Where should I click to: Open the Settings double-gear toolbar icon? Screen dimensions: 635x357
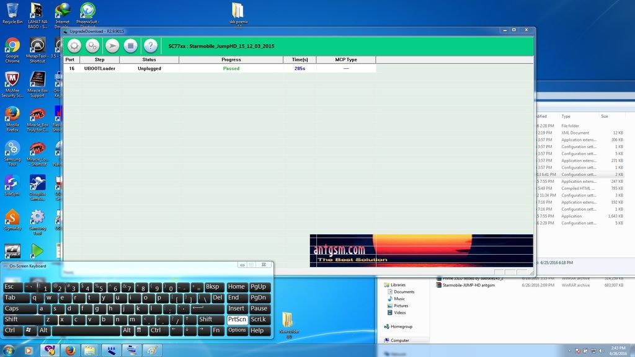92,46
